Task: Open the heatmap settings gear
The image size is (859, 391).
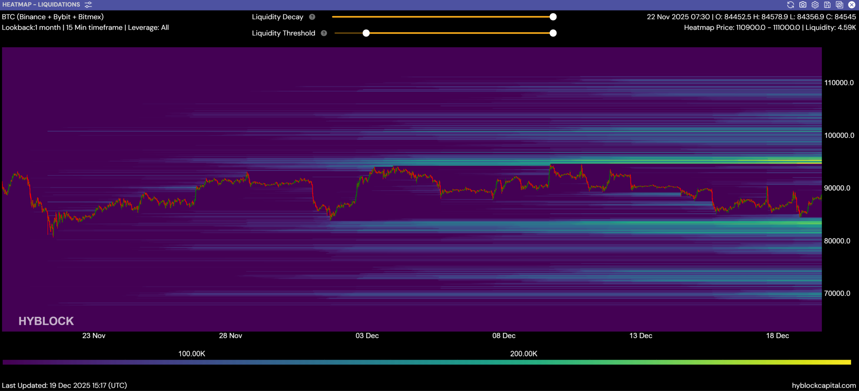Action: click(x=815, y=5)
